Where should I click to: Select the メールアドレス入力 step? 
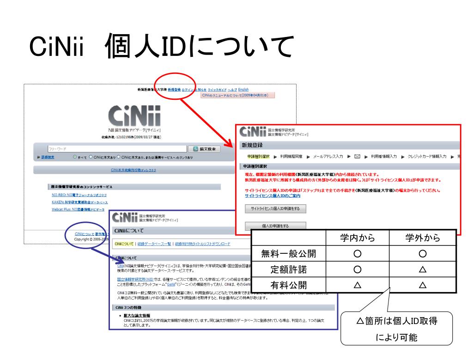(327, 156)
